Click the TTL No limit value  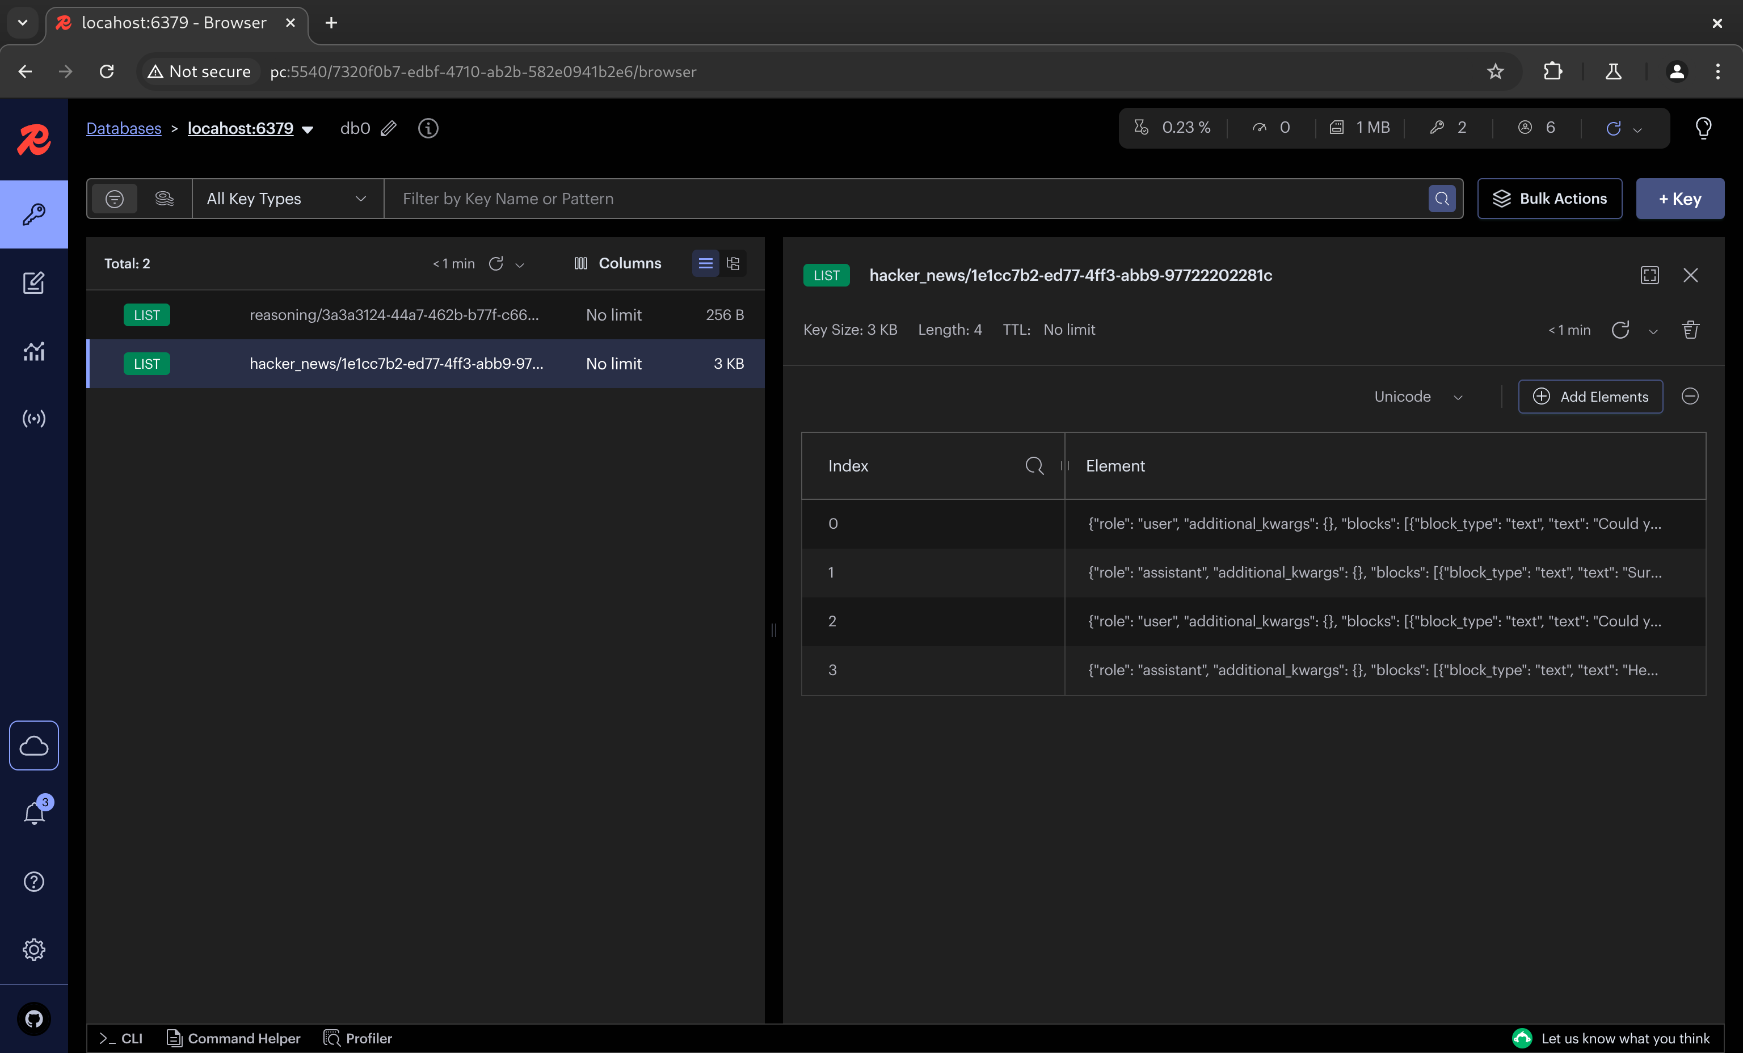pos(1069,330)
